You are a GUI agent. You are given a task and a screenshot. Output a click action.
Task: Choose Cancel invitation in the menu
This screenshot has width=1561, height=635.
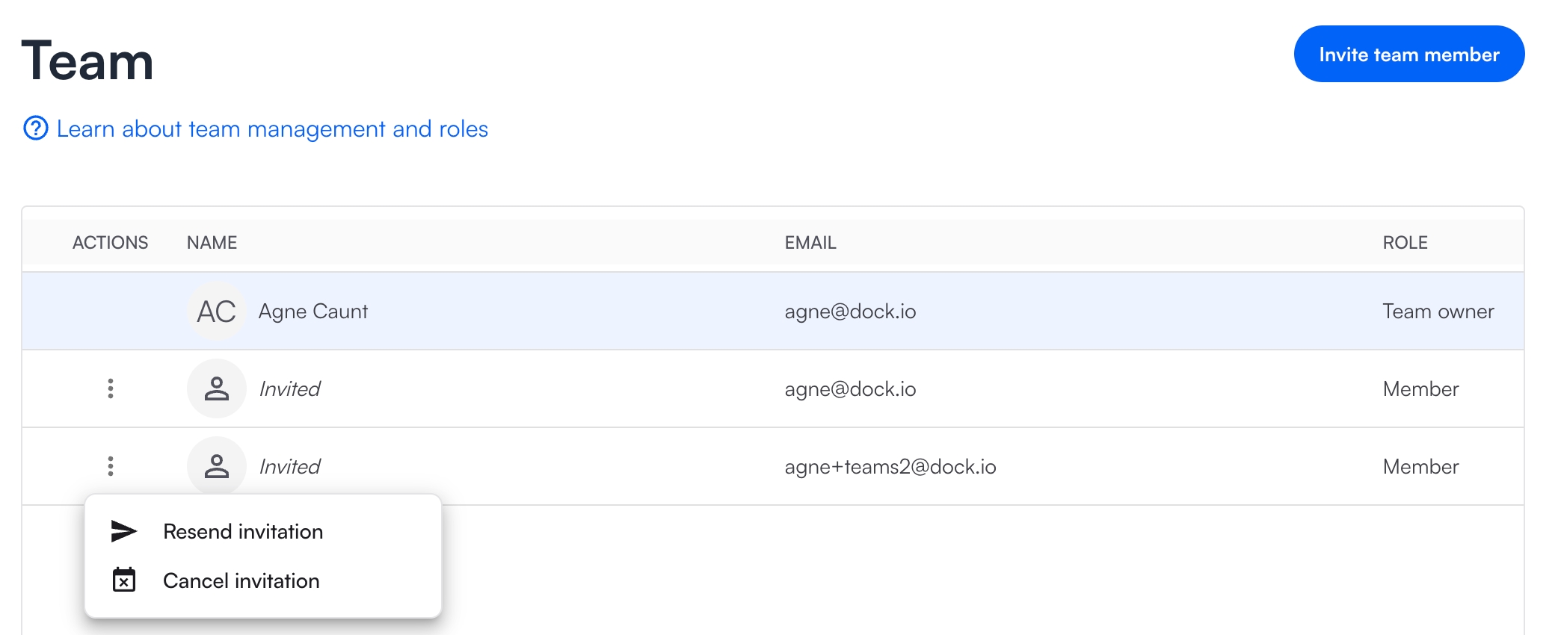(x=241, y=580)
